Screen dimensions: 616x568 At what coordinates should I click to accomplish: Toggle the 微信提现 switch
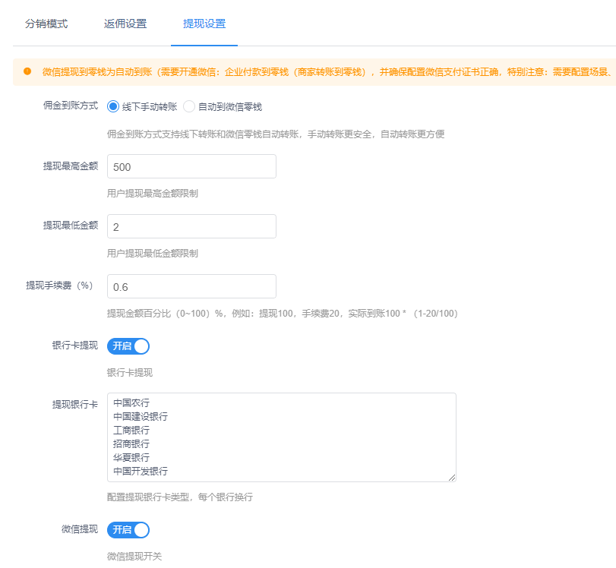(x=128, y=530)
